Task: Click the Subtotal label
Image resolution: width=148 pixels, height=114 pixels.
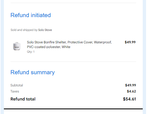Action: pos(17,85)
